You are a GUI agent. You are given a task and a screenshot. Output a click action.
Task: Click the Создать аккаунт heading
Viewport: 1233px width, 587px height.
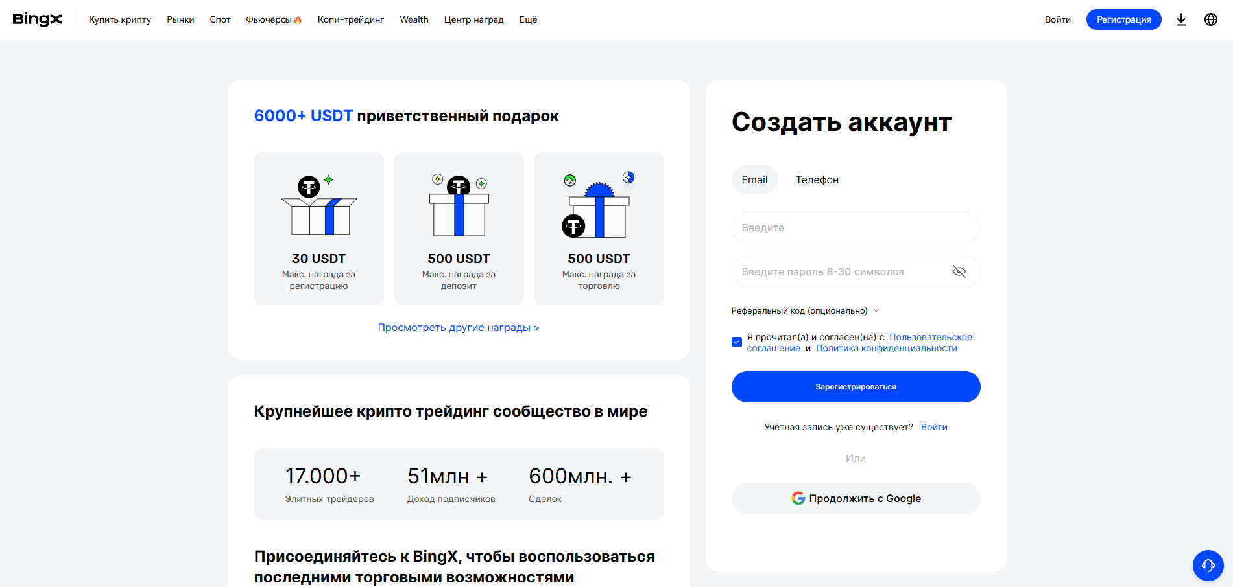click(841, 122)
